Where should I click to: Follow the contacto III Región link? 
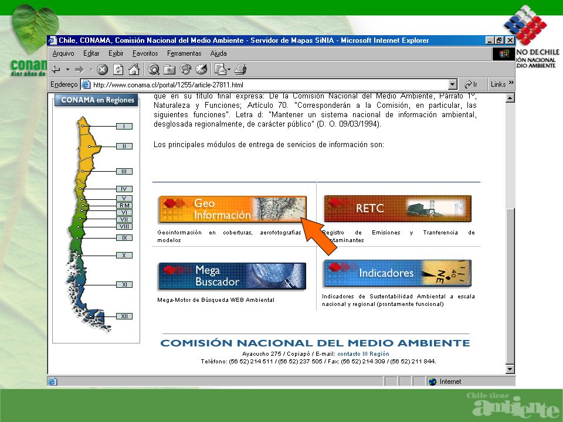[x=363, y=354]
